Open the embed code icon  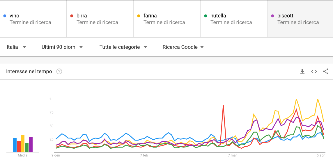pyautogui.click(x=314, y=71)
